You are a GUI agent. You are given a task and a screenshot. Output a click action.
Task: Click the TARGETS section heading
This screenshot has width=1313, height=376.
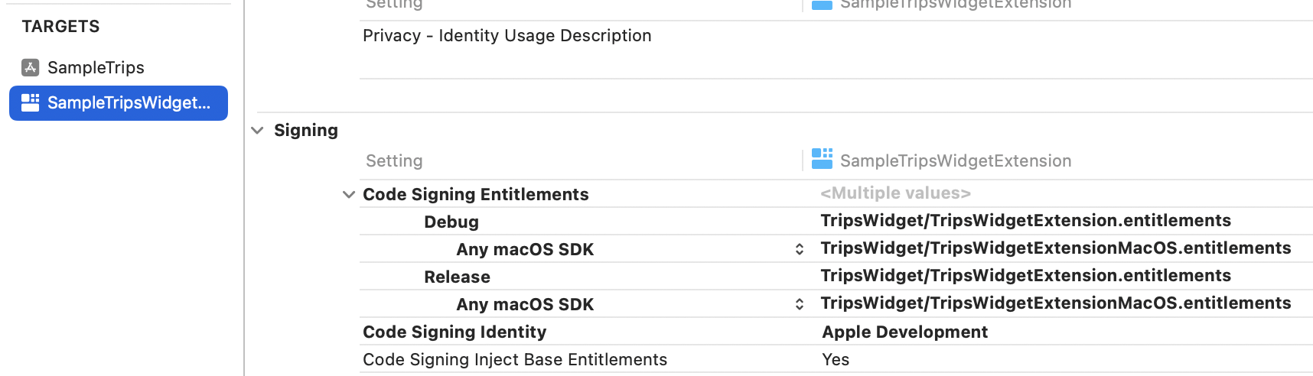click(60, 27)
